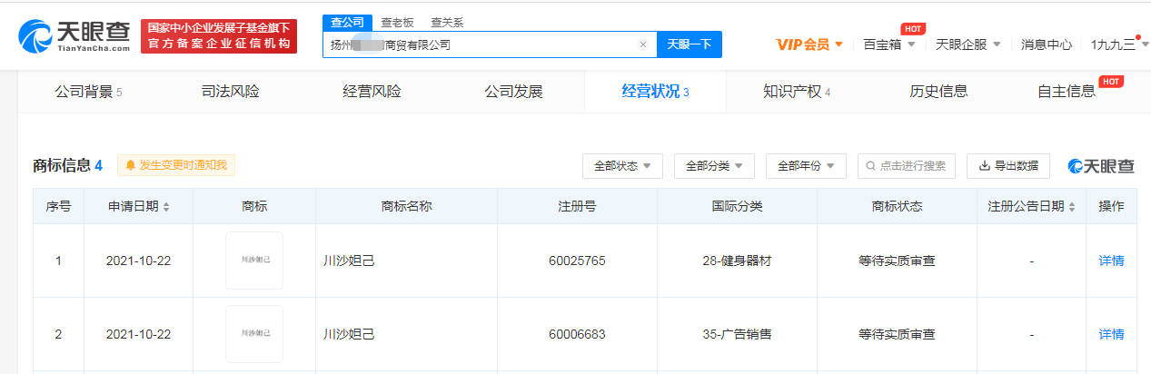Select the 公司发展 tab
Viewport: 1151px width, 374px height.
(513, 92)
